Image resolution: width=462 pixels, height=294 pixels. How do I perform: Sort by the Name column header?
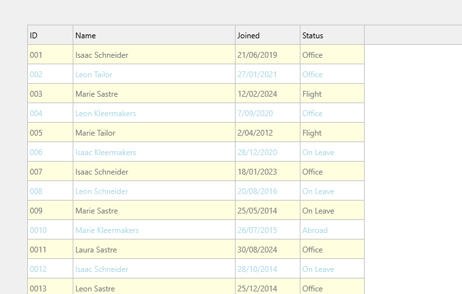click(x=154, y=35)
